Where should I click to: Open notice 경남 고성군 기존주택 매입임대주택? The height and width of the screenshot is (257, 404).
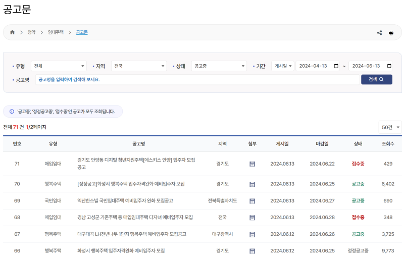135,217
